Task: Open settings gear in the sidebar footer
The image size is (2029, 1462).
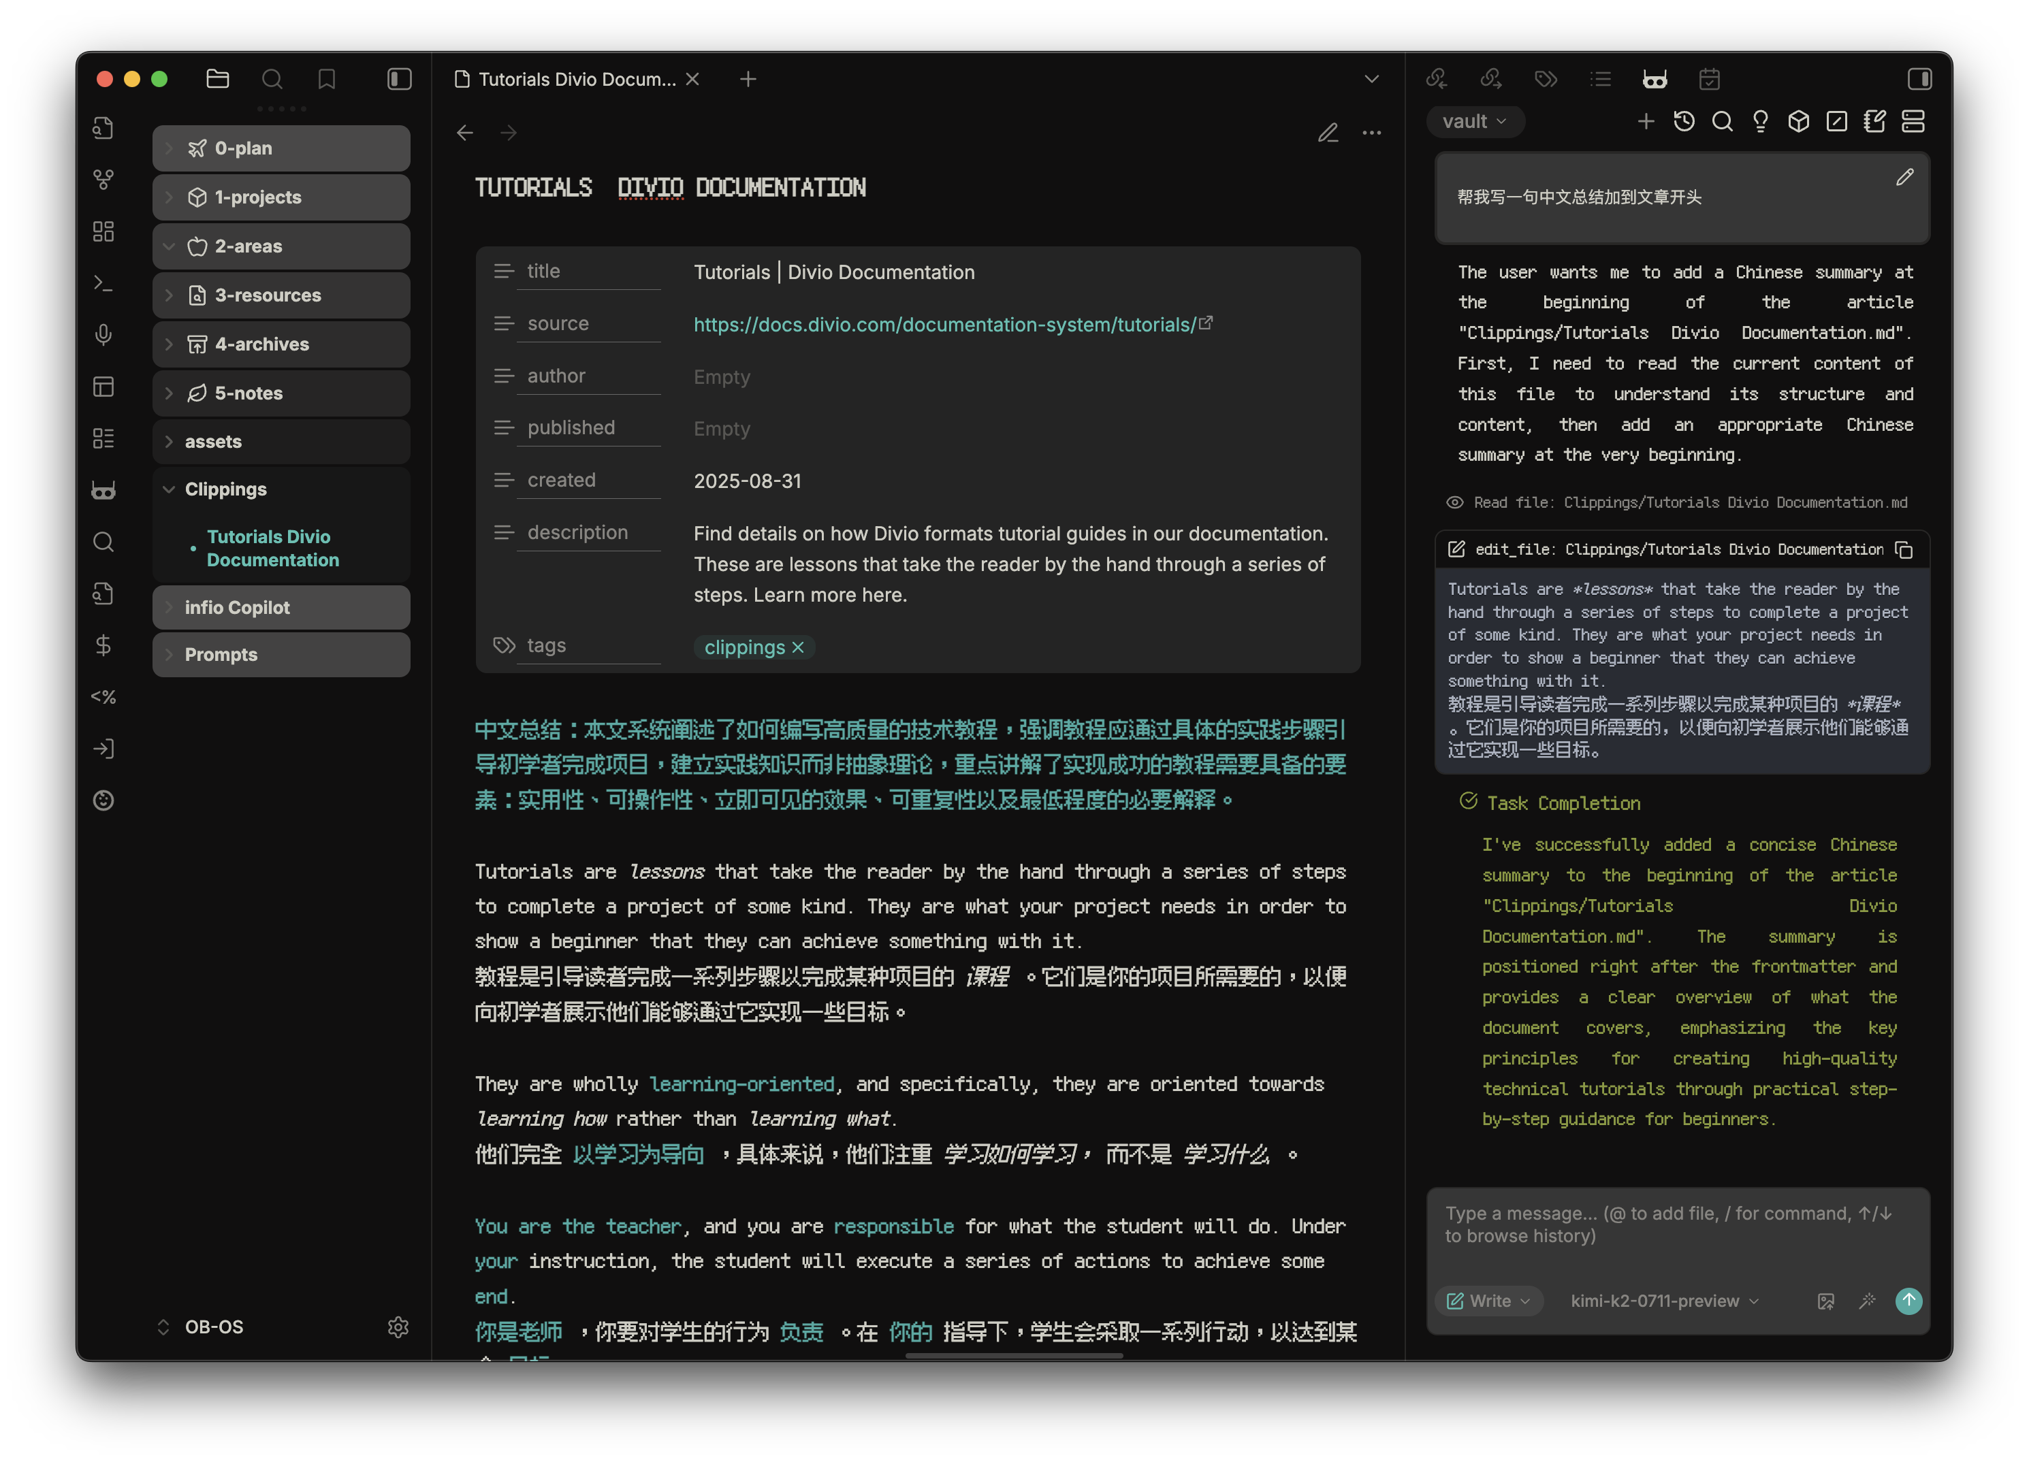Action: click(x=398, y=1327)
